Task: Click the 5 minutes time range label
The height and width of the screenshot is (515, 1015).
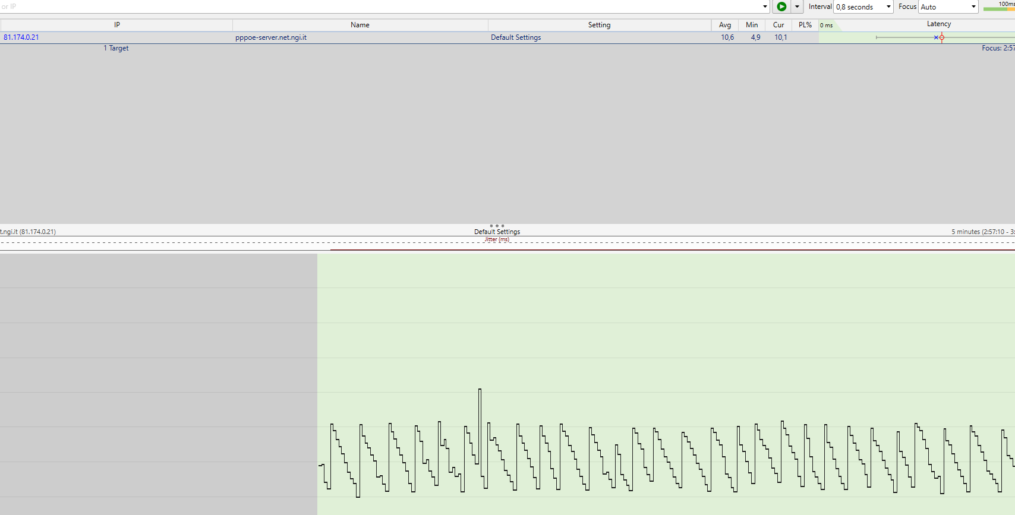Action: [x=983, y=232]
